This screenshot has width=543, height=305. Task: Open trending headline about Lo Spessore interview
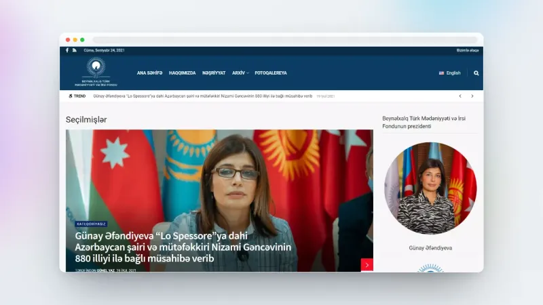click(202, 96)
